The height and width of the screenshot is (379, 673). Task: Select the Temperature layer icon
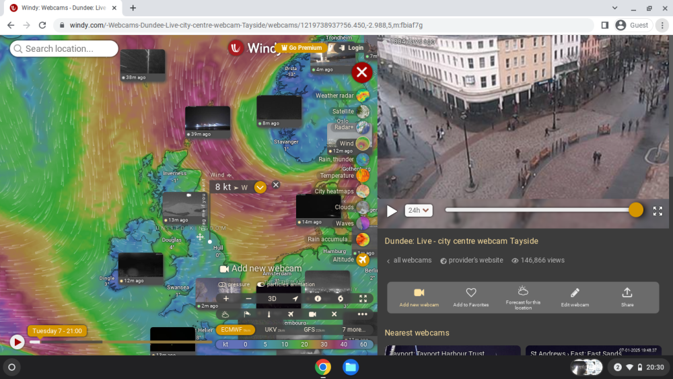pyautogui.click(x=363, y=176)
